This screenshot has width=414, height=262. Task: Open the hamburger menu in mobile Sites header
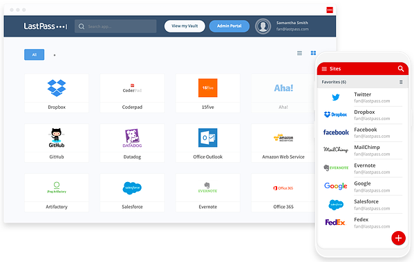[x=324, y=69]
